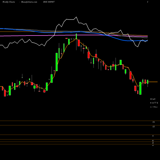The image size is (160, 160).
Task: Click the MunafaSutra.com label
Action: [29, 2]
